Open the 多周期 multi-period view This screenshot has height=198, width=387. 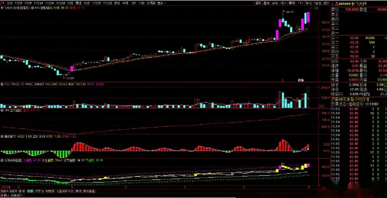pos(151,3)
